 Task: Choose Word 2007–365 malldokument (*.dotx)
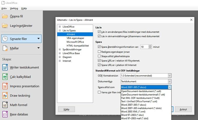pos(146,108)
